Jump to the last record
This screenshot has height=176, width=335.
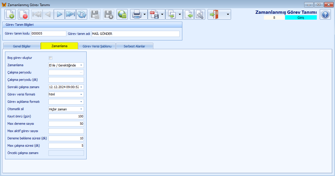tap(70, 14)
